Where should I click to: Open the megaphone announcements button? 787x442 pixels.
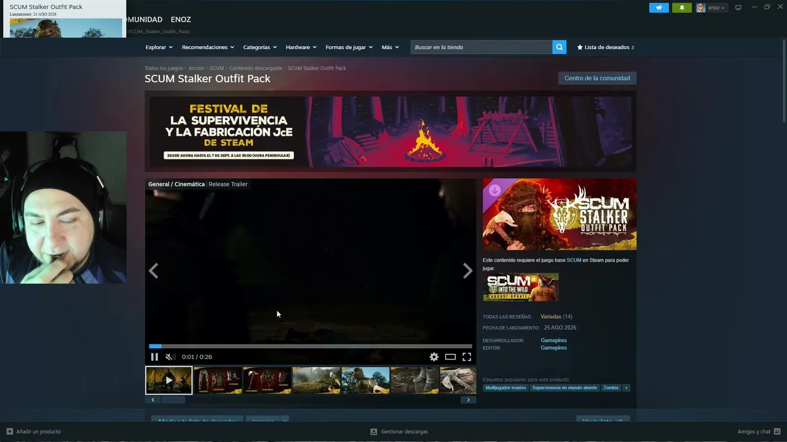[x=659, y=8]
